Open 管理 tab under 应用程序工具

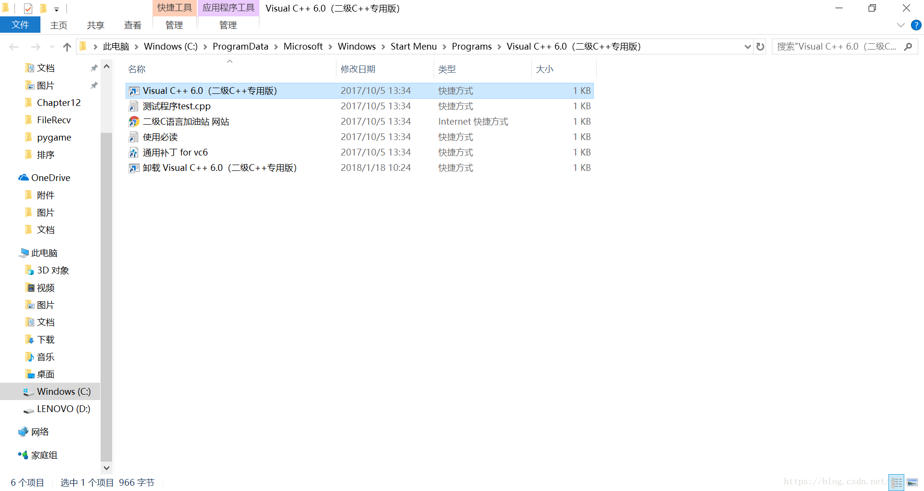tap(228, 25)
